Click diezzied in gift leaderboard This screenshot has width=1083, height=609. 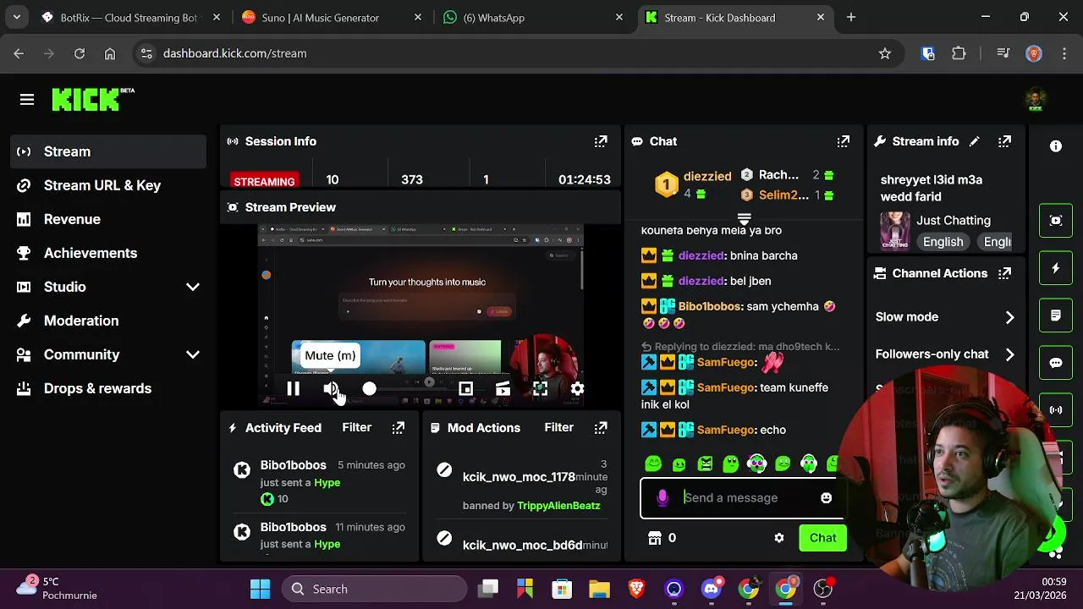(707, 177)
